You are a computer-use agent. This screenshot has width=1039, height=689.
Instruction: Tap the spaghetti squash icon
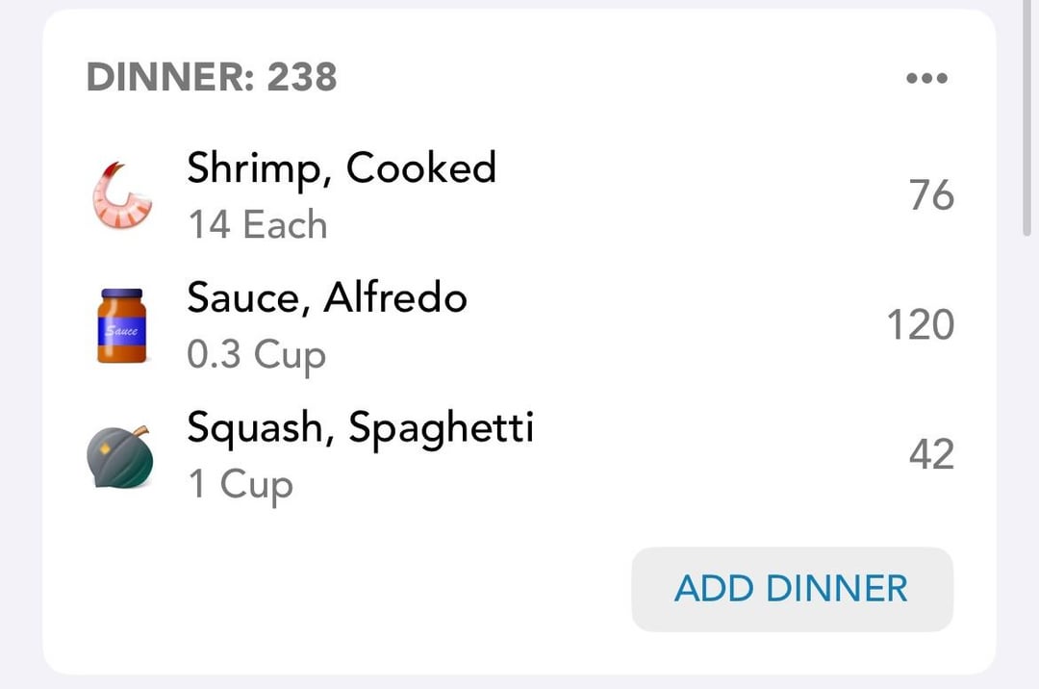120,456
